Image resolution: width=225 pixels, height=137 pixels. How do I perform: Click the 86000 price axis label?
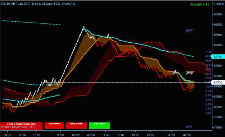click(218, 76)
